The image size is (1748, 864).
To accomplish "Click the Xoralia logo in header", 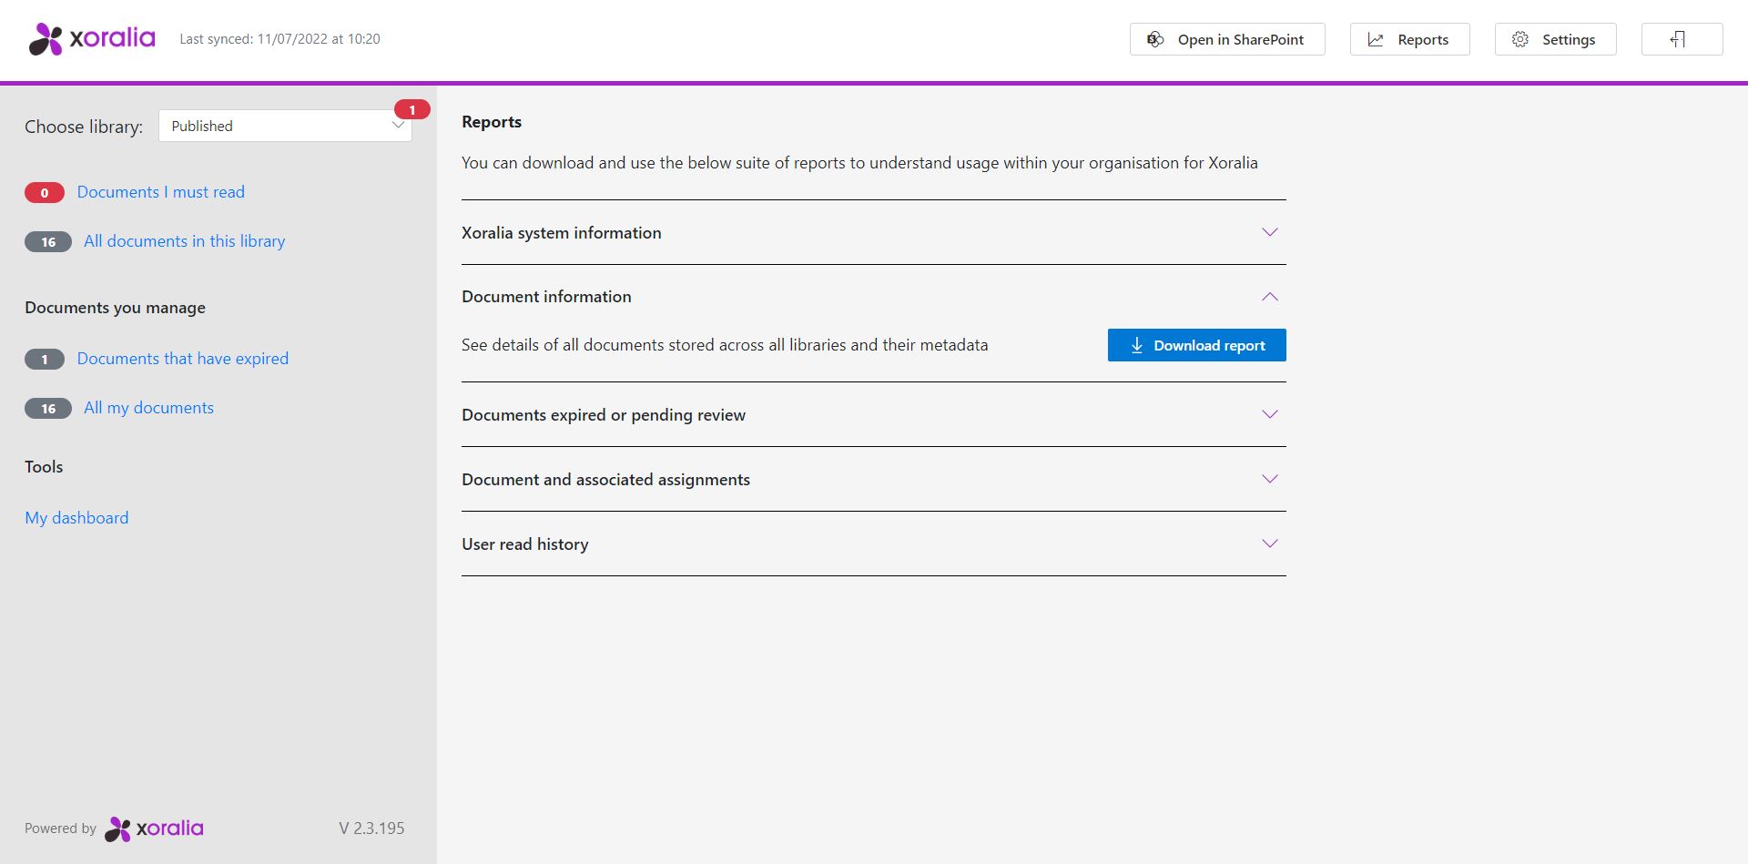I will click(92, 39).
